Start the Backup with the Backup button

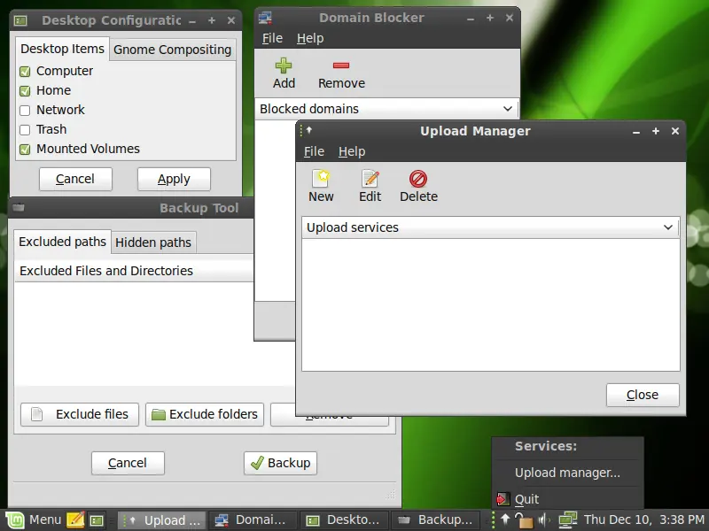[280, 463]
